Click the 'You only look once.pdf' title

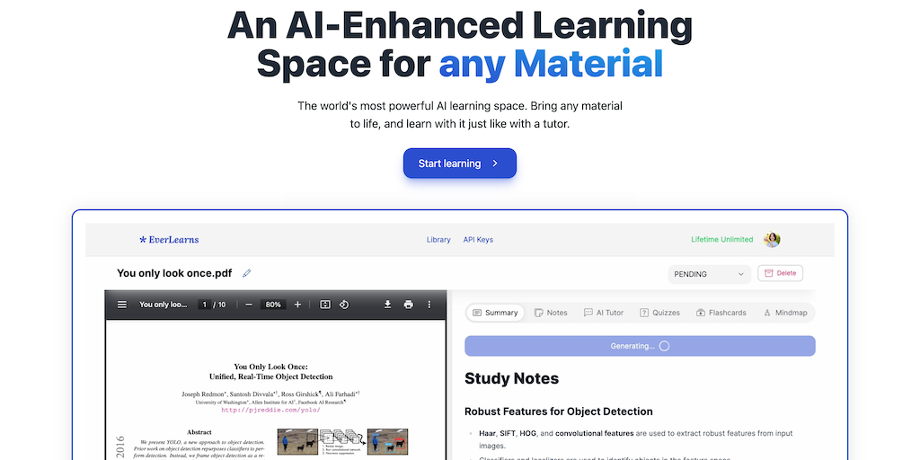(x=174, y=273)
